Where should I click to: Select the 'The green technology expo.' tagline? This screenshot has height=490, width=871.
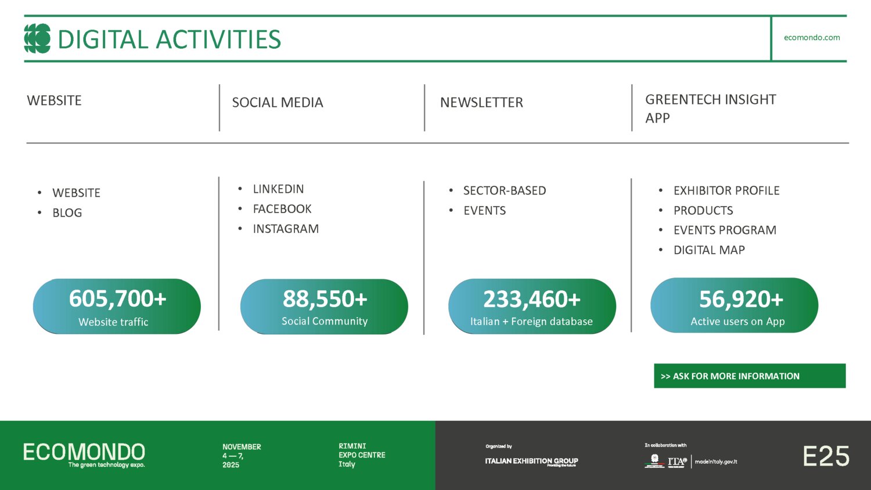106,465
